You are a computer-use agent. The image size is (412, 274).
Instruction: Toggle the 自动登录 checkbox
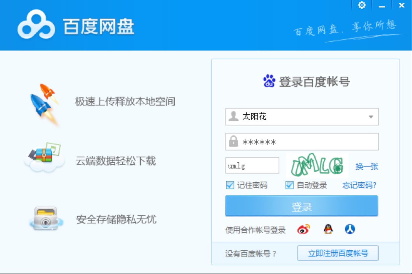click(289, 185)
